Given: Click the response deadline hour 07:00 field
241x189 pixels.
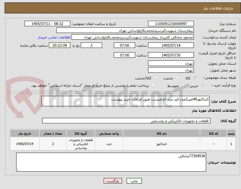Looking at the screenshot, I should click(x=124, y=45).
